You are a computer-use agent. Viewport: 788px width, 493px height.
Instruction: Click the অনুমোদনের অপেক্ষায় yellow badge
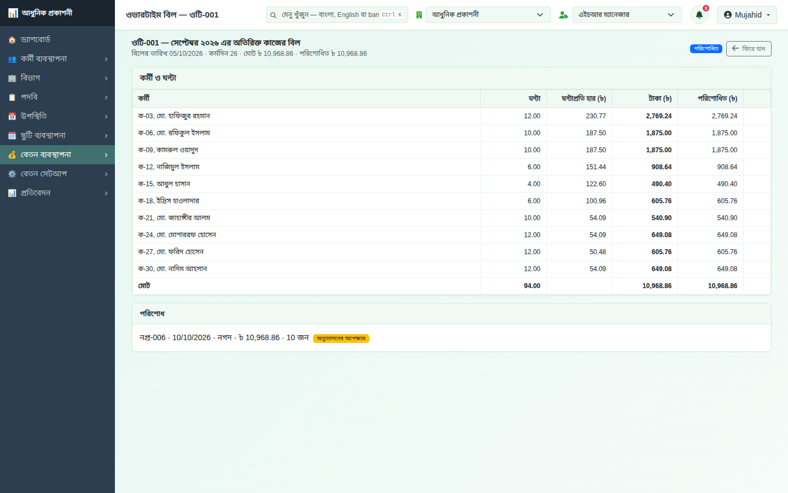(341, 339)
